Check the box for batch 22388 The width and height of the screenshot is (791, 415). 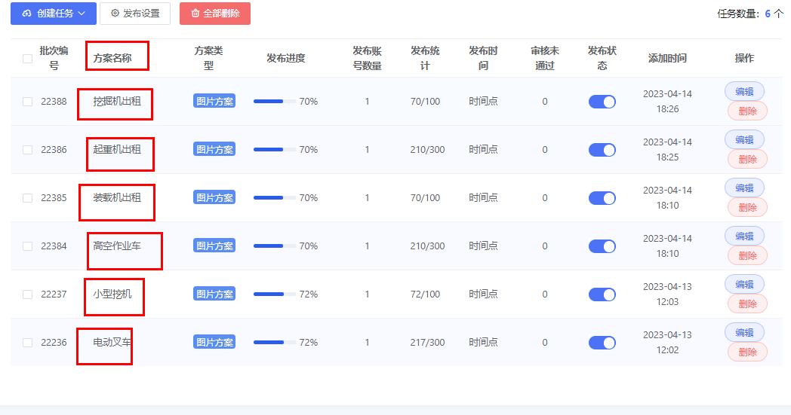coord(28,102)
